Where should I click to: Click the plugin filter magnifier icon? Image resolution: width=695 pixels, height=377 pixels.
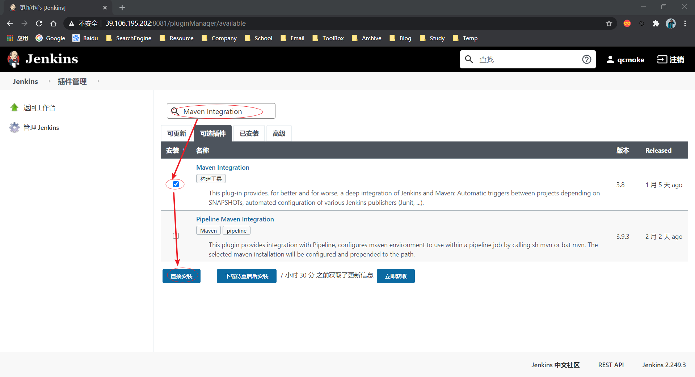tap(175, 111)
